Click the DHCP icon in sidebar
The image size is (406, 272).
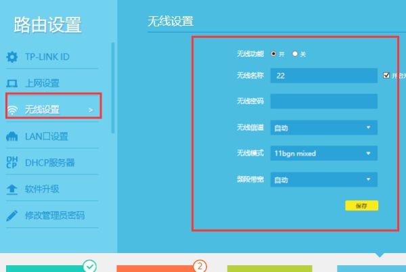click(12, 162)
